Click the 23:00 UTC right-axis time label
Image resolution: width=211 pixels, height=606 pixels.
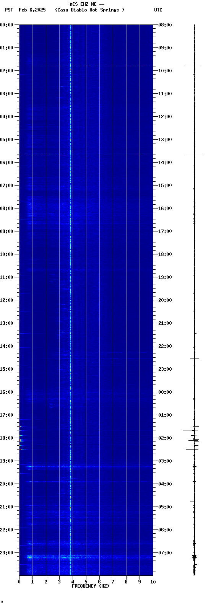(165, 369)
